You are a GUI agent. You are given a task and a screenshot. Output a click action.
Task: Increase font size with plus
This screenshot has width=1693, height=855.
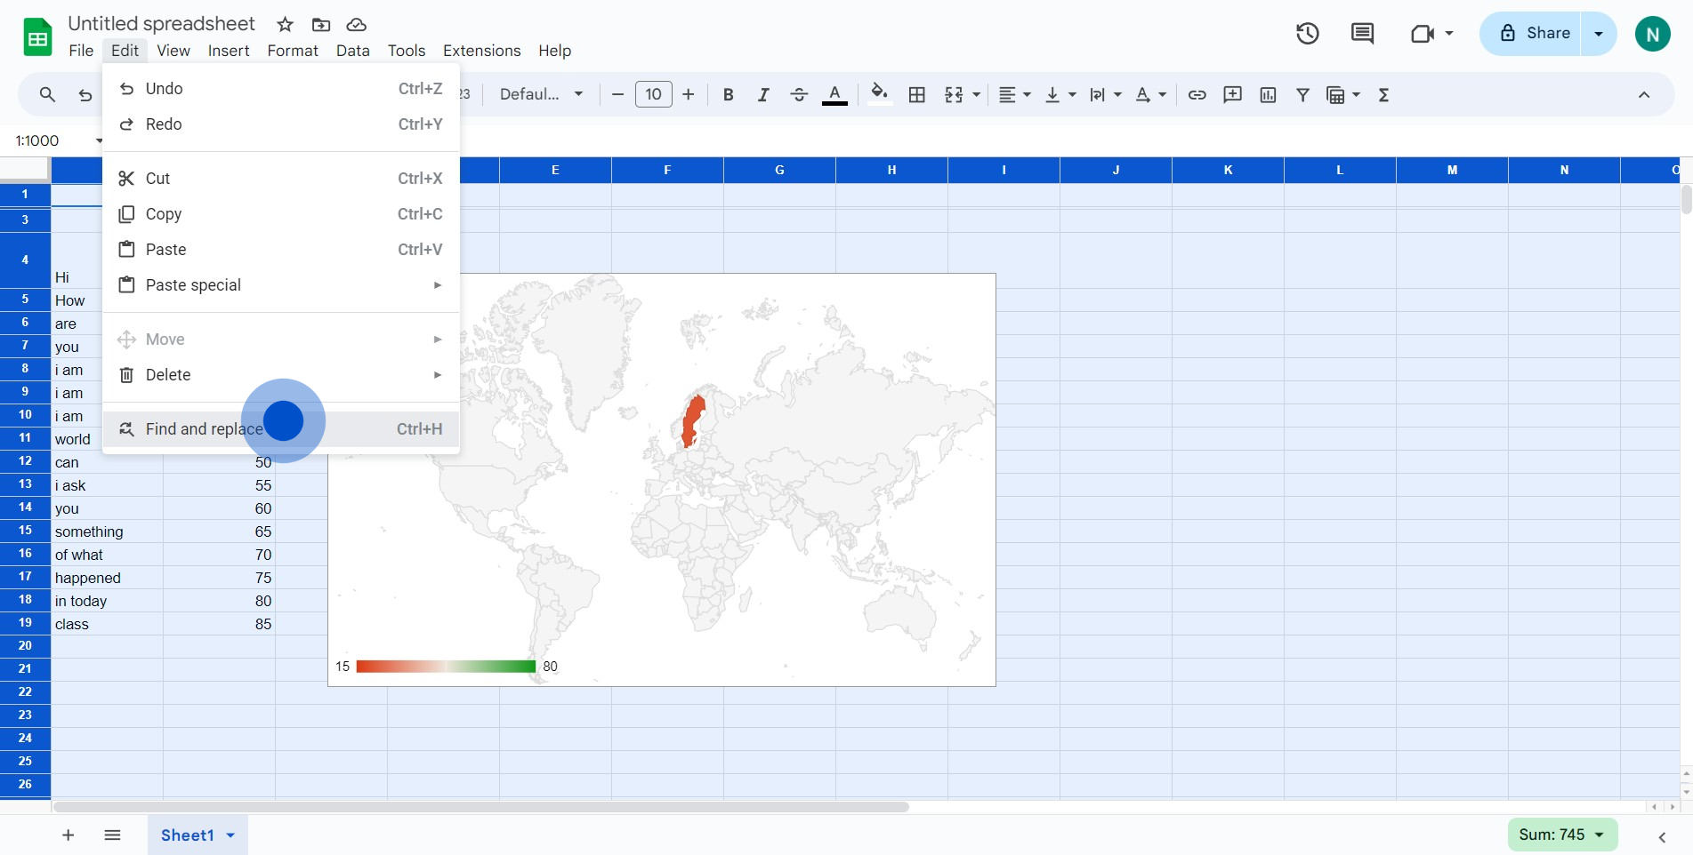pos(688,94)
